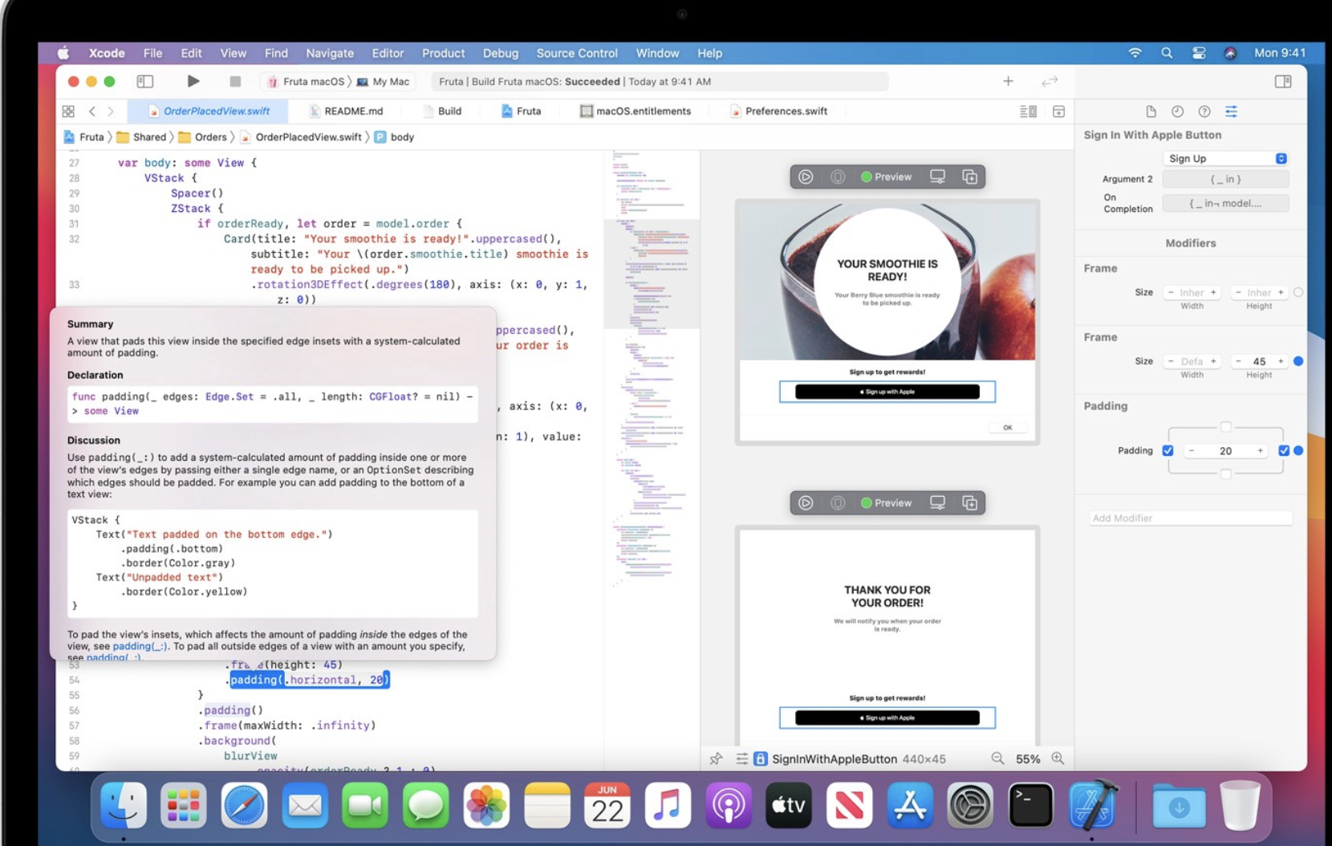Open the OrderPlacedView.swift breadcrumb menu

pyautogui.click(x=301, y=137)
